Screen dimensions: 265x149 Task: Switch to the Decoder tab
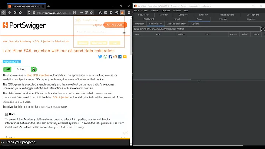pos(163,15)
